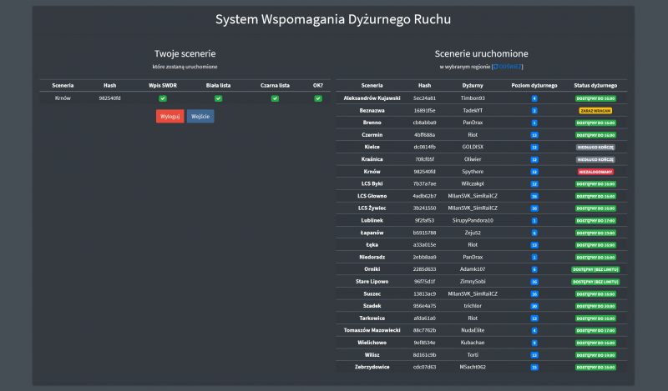Click the MilanSVK_SimRailCZ dispatcher name for Suszec

click(473, 293)
